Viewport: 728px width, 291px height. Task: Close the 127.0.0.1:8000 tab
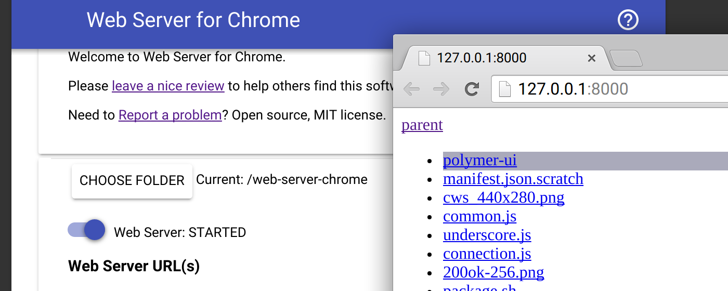click(x=591, y=58)
